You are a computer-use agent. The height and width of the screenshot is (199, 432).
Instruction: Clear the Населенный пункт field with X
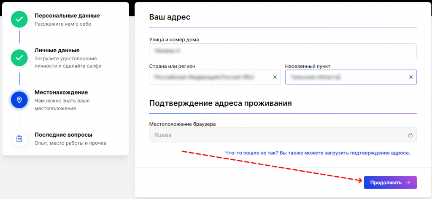[x=410, y=78]
